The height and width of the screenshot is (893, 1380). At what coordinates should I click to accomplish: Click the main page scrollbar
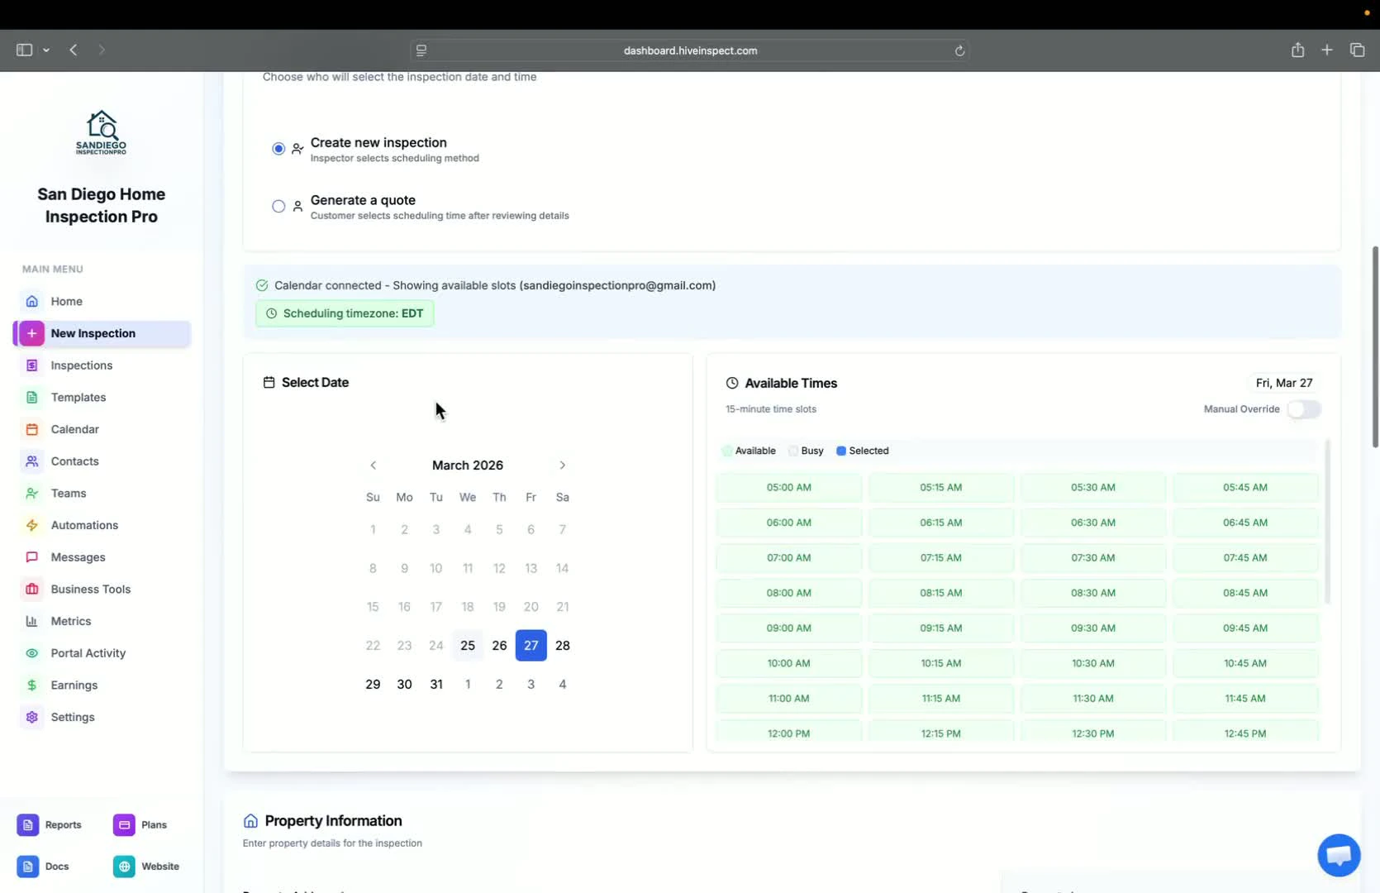coord(1375,347)
